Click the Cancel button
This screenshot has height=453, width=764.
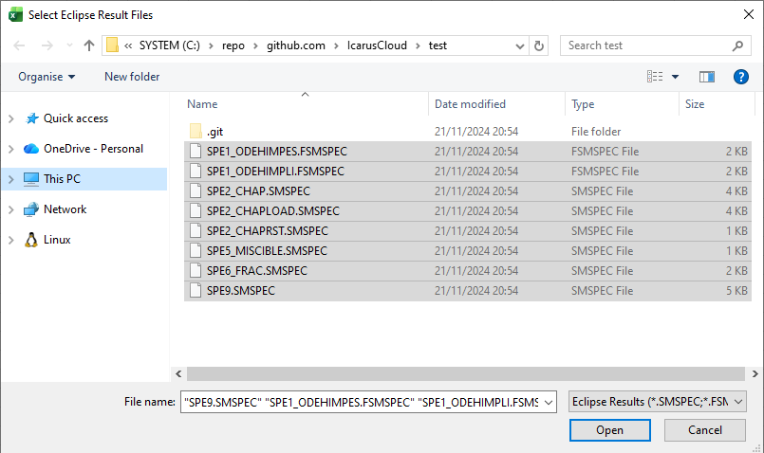[x=704, y=430]
